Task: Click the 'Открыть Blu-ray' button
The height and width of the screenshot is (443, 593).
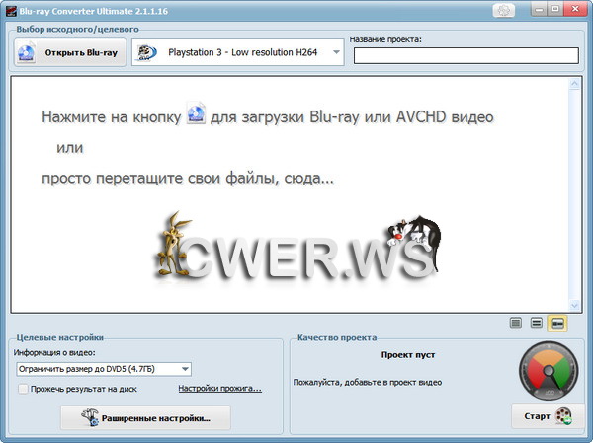Action: 70,53
